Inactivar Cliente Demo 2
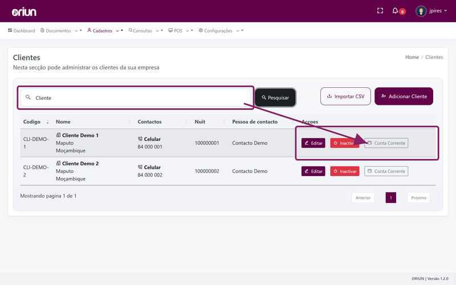This screenshot has width=456, height=285. coord(345,172)
